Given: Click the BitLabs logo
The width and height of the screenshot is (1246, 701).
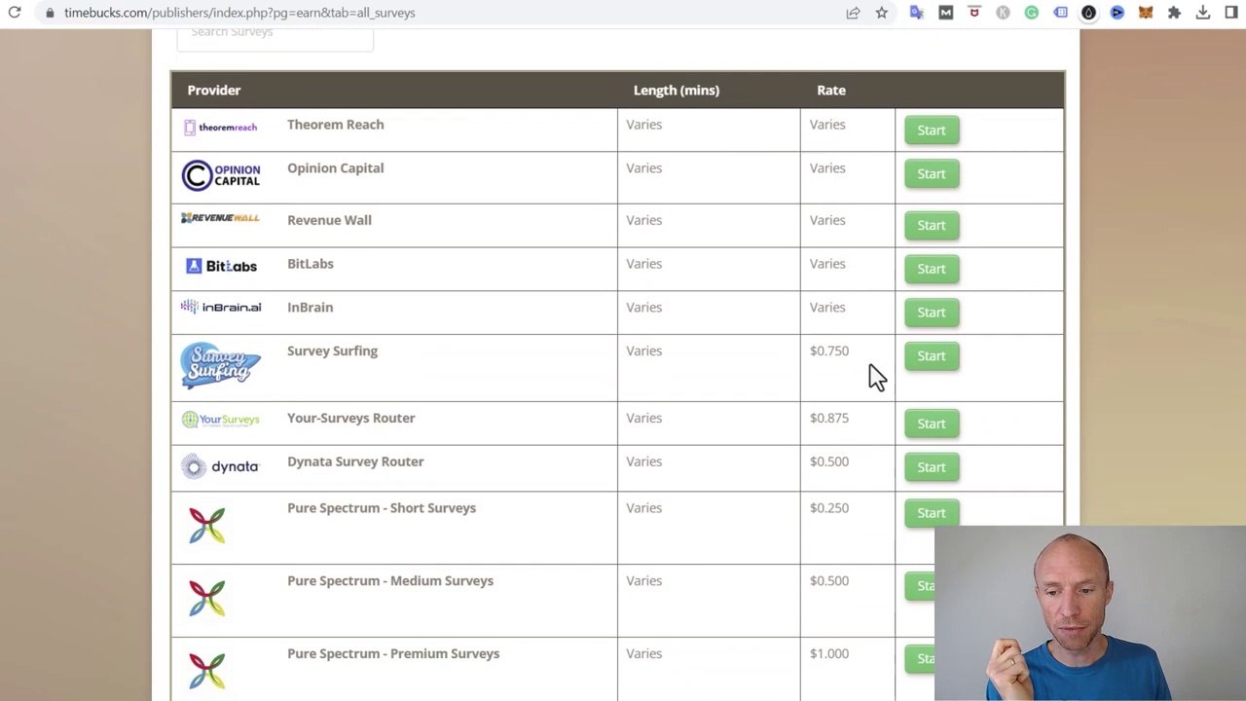Looking at the screenshot, I should click(x=221, y=266).
